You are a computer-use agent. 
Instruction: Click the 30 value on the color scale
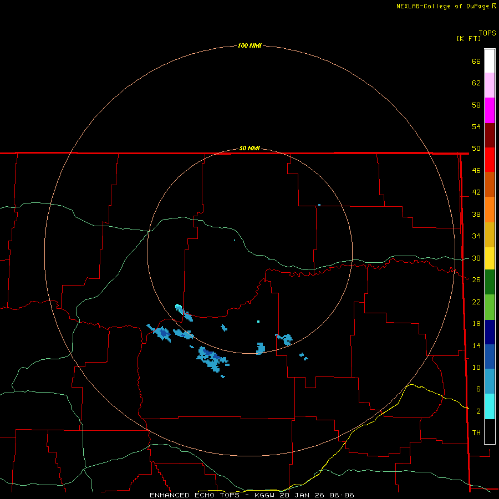coord(476,258)
